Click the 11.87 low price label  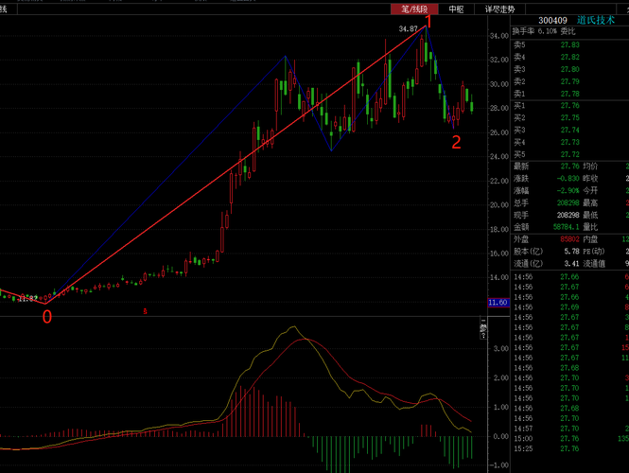pos(28,299)
